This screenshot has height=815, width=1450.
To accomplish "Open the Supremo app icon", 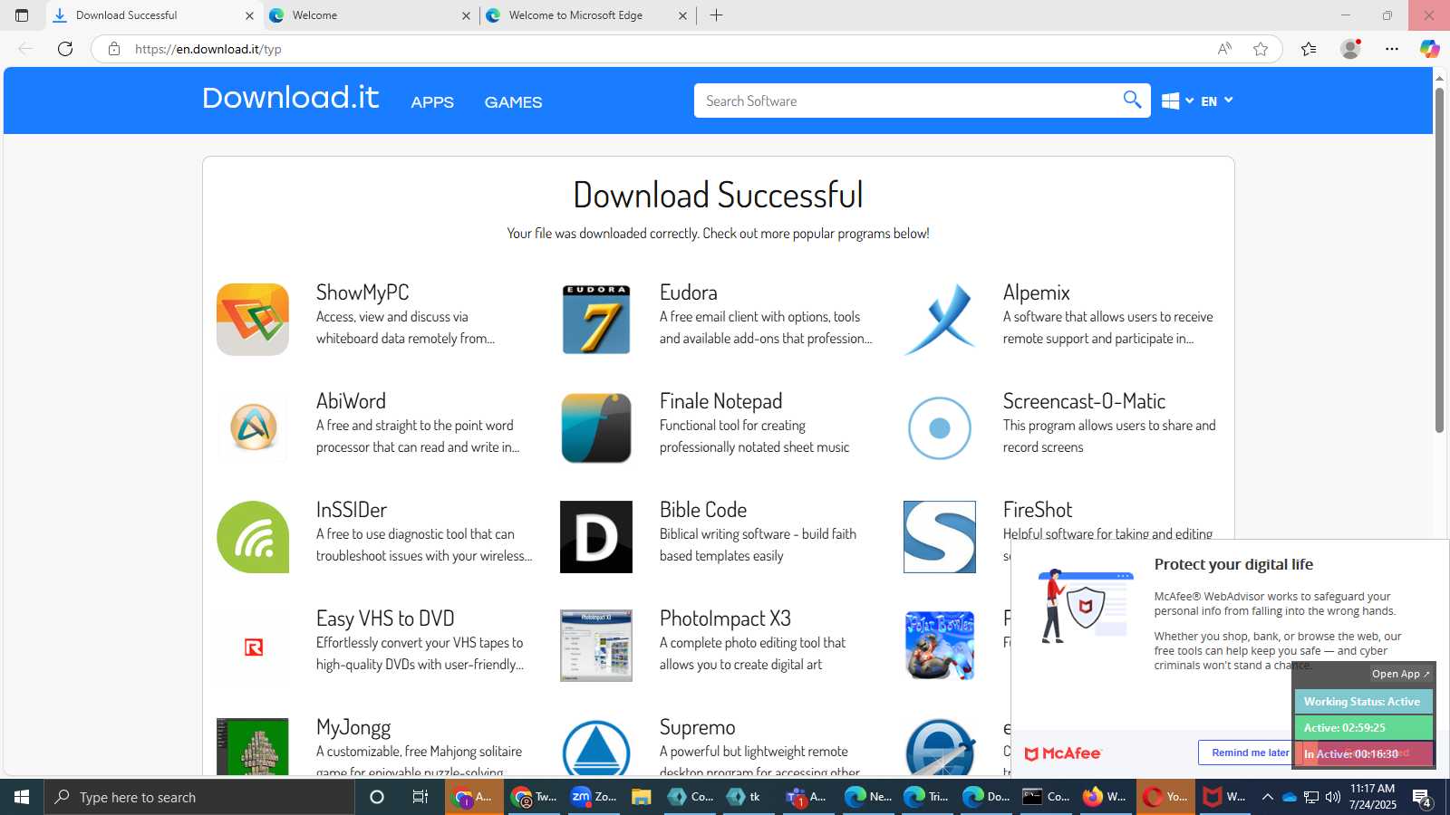I will click(596, 747).
